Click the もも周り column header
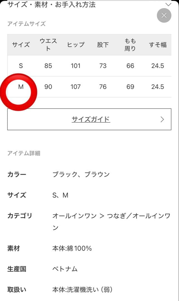This screenshot has height=301, width=179. tap(130, 45)
